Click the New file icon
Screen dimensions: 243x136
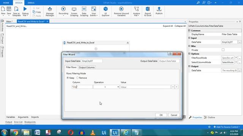(3, 9)
